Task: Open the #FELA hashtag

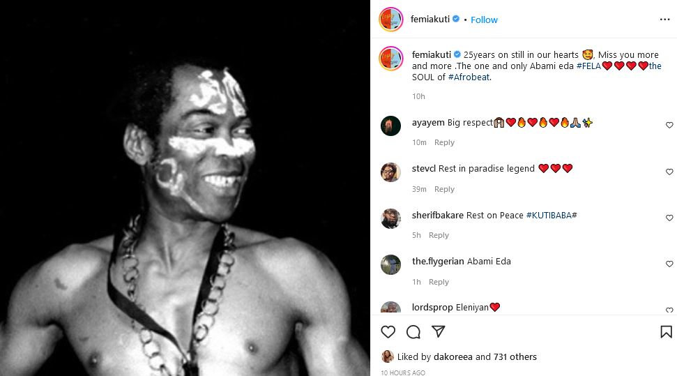Action: pyautogui.click(x=588, y=66)
